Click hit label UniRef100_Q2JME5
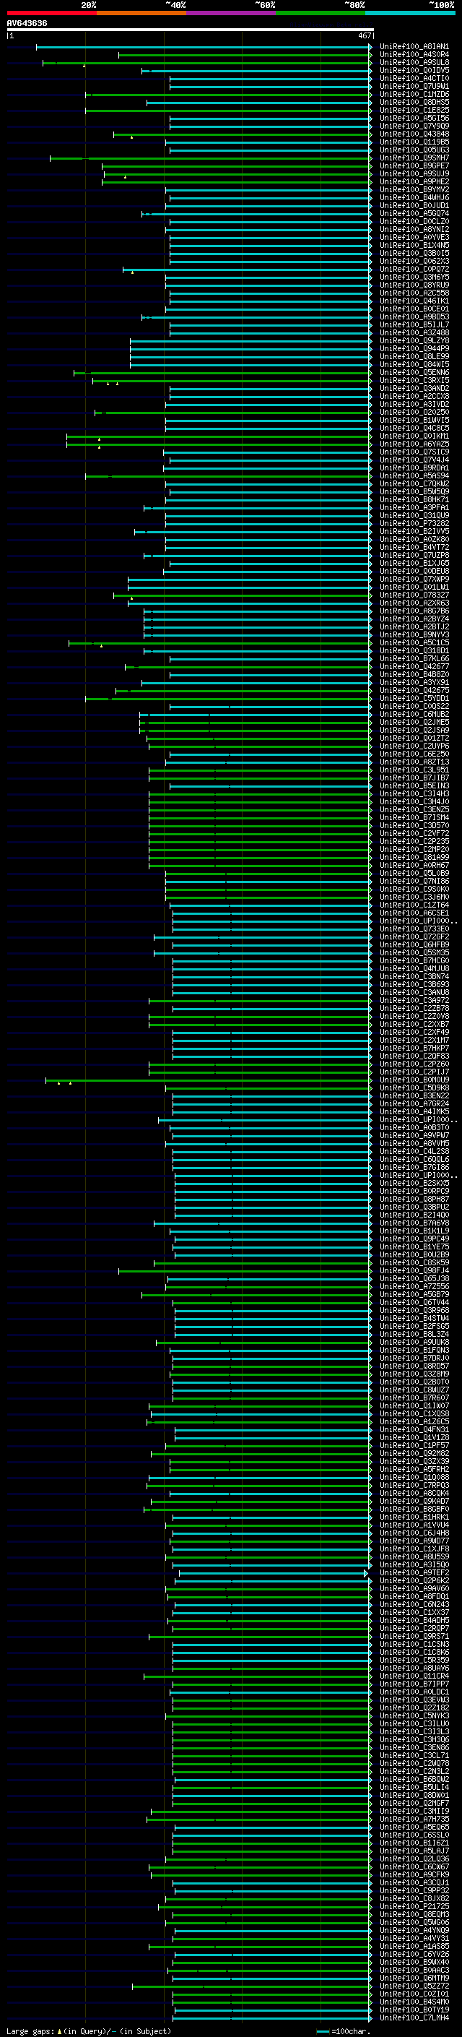Viewport: 462px width, 2037px height. click(x=414, y=722)
